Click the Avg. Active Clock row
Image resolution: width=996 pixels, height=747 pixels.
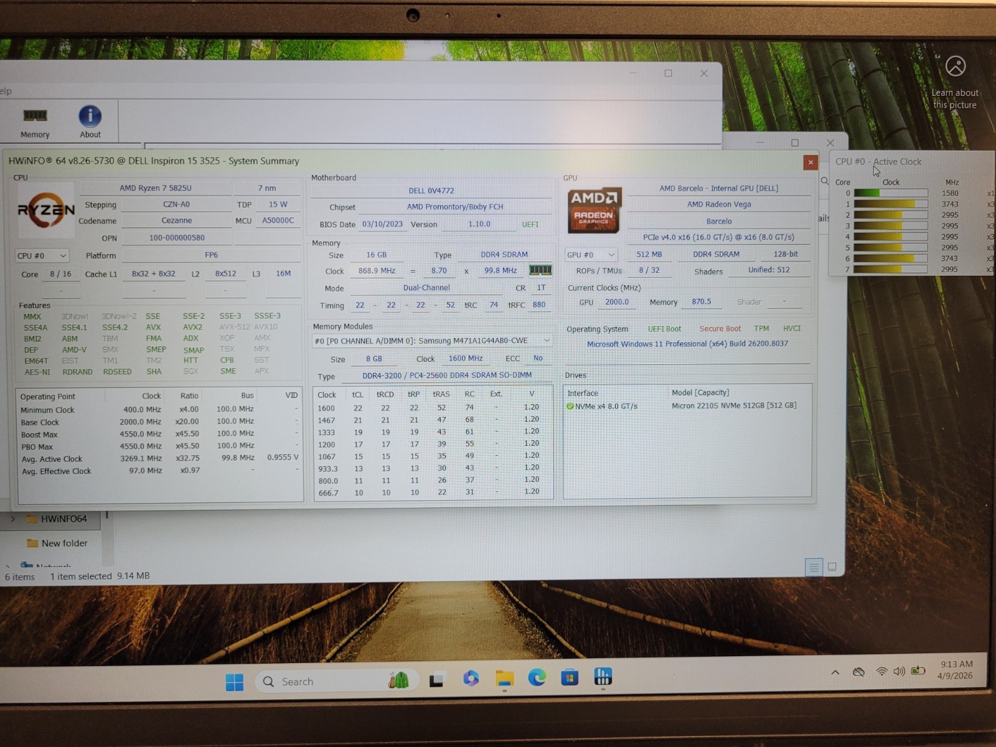tap(159, 459)
